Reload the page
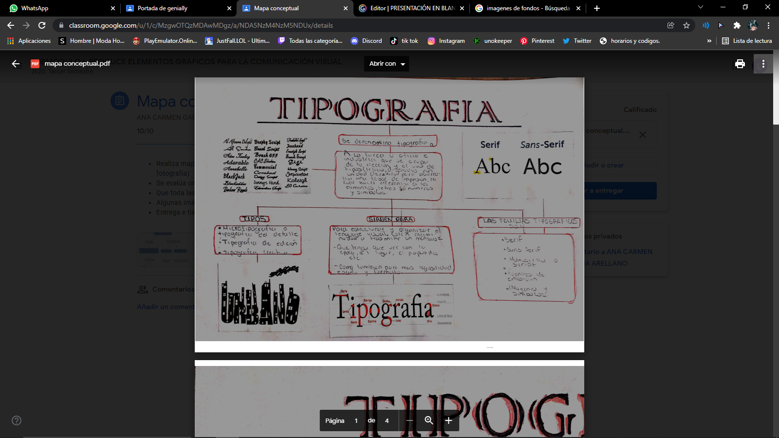Image resolution: width=779 pixels, height=438 pixels. [42, 25]
